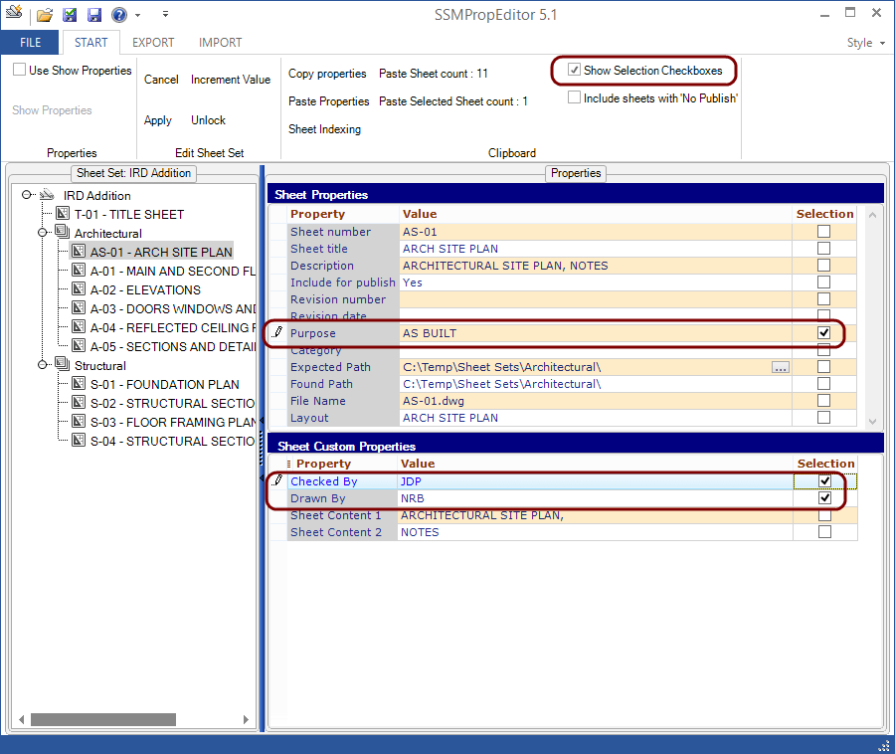Open the FILE menu tab
This screenshot has width=895, height=754.
pos(30,43)
